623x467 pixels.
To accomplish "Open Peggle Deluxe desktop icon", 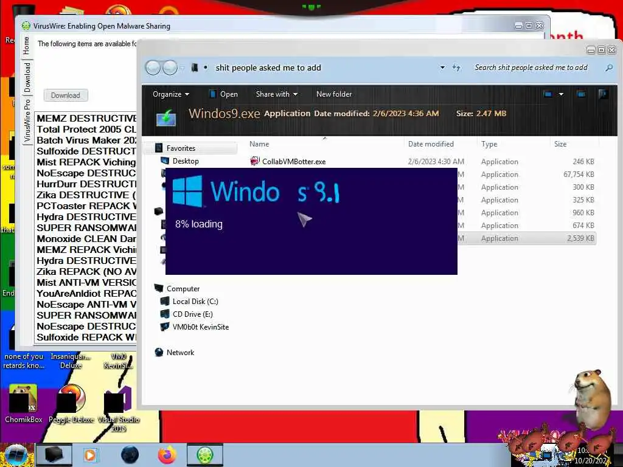I will [x=71, y=404].
